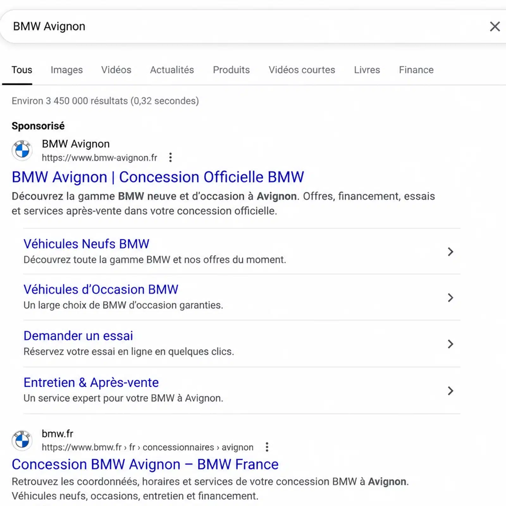506x506 pixels.
Task: Click the bmw.fr concessionnaires avignon breadcrumb URL
Action: pos(147,447)
